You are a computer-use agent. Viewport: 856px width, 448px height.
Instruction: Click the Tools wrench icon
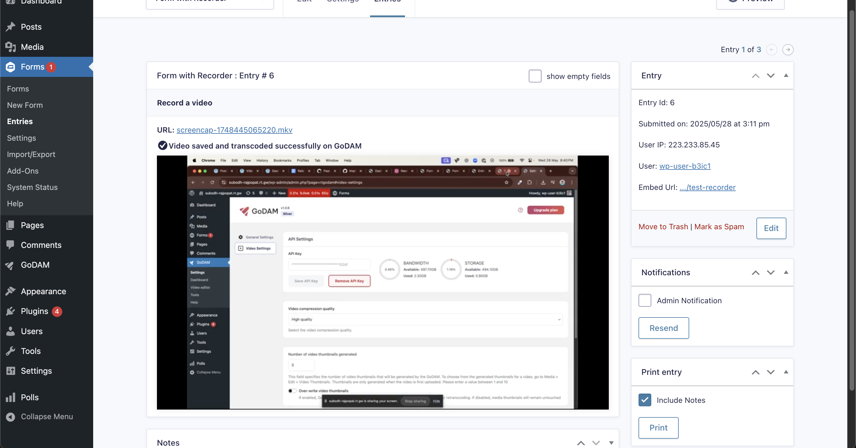11,351
